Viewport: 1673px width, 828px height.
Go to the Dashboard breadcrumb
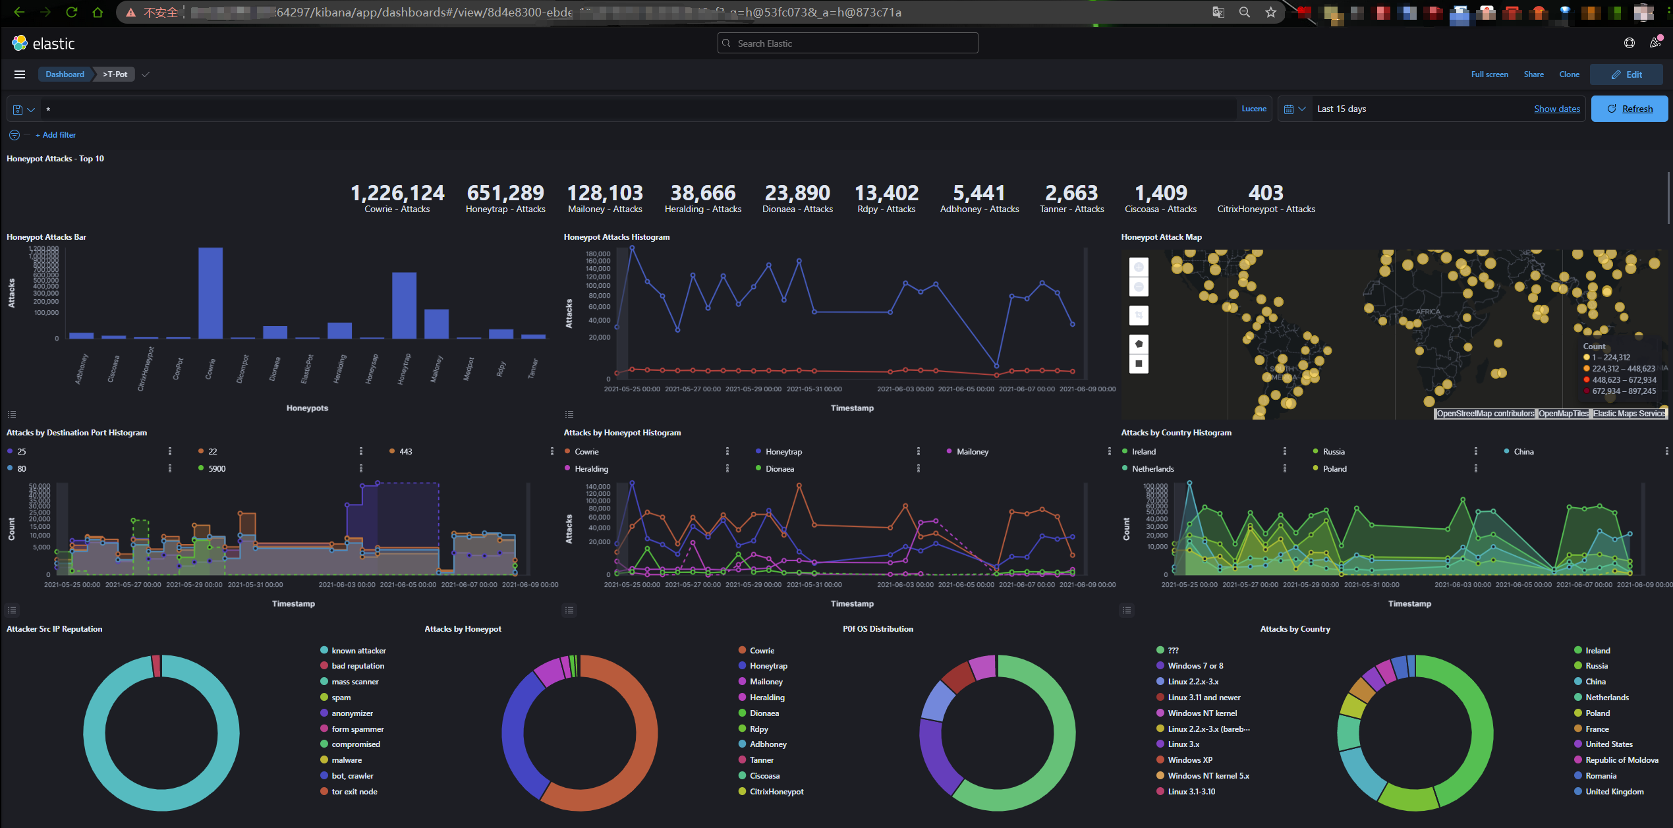(65, 74)
